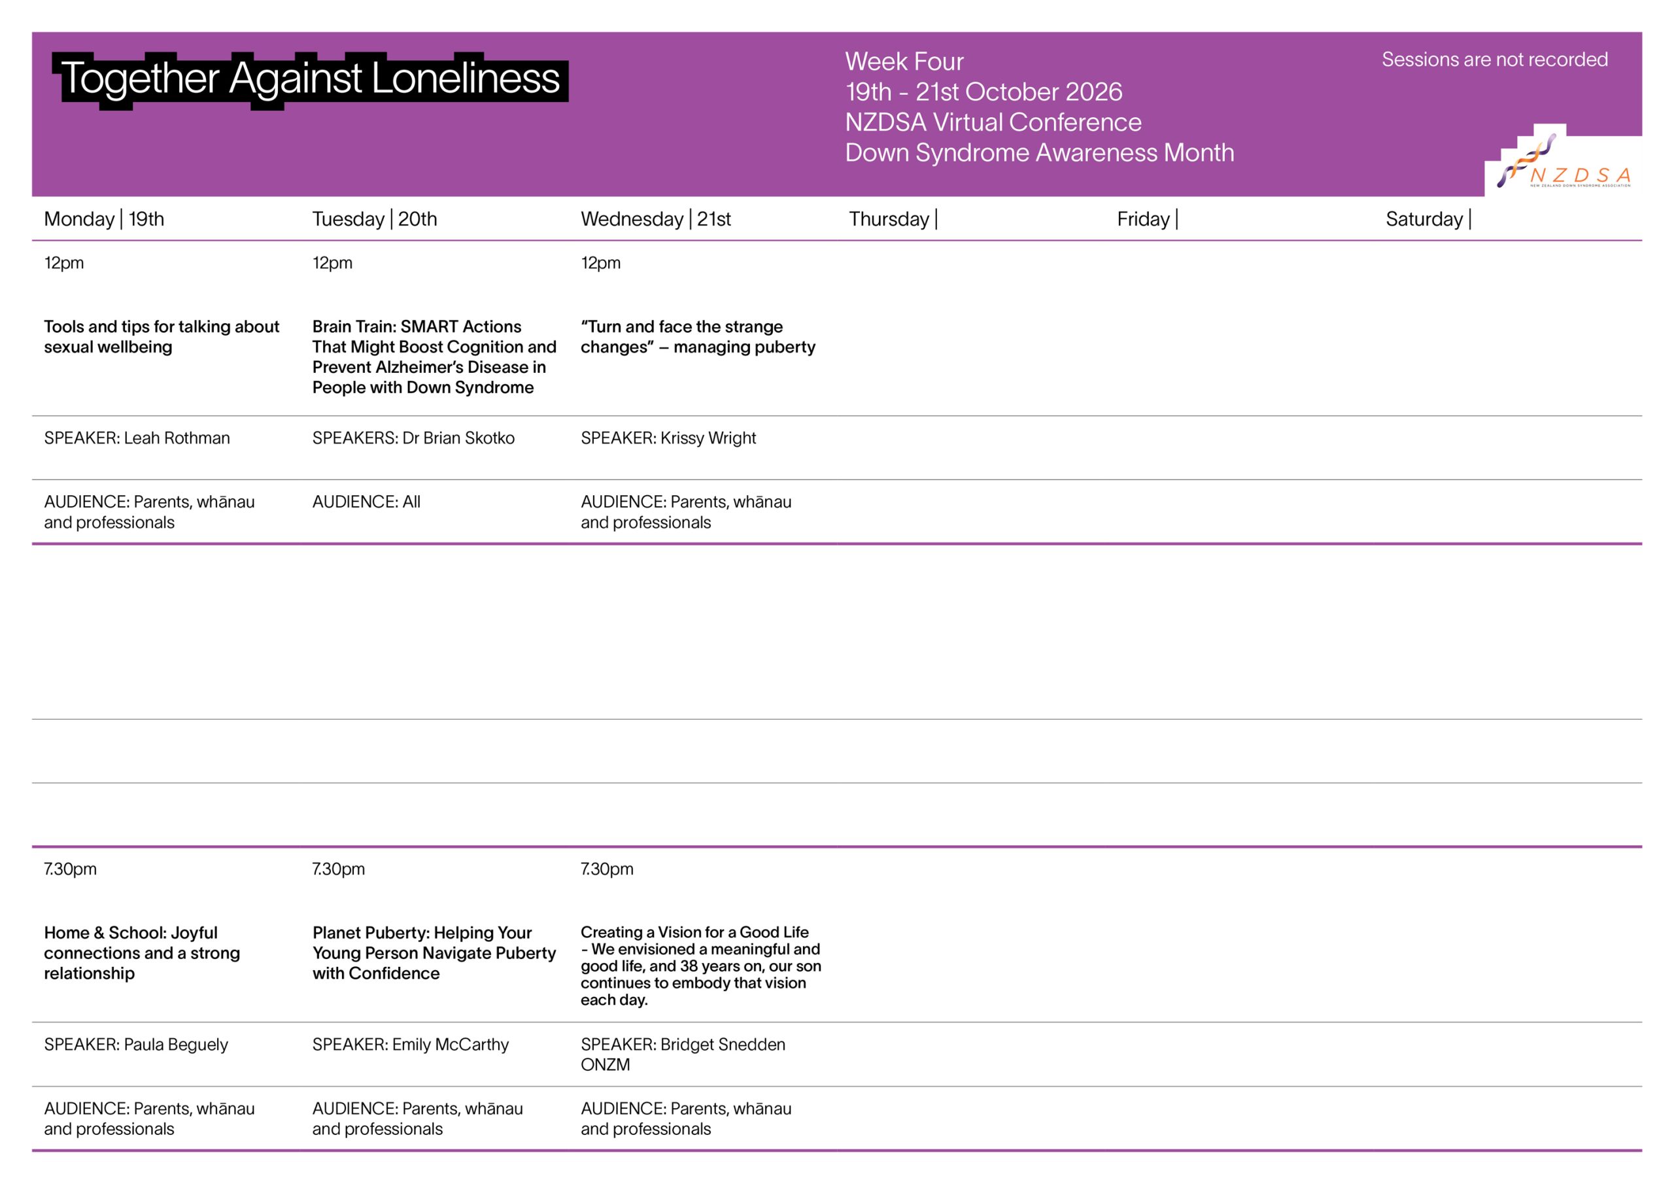Select the Together Against Loneliness title
1674x1184 pixels.
(310, 78)
